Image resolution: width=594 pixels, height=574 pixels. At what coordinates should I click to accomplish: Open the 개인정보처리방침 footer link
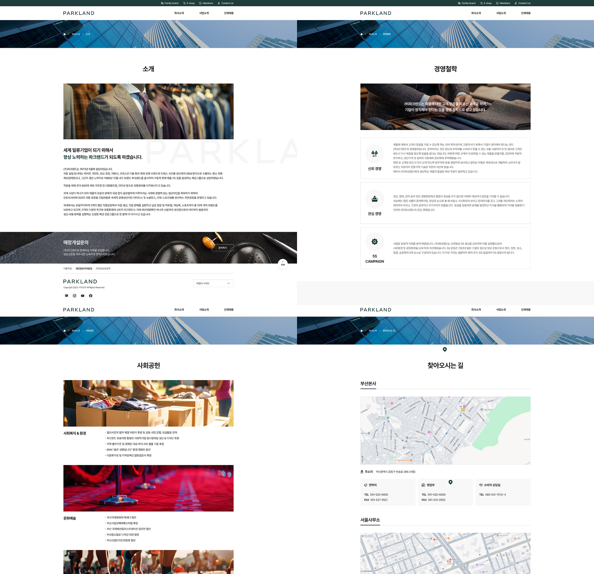[84, 268]
